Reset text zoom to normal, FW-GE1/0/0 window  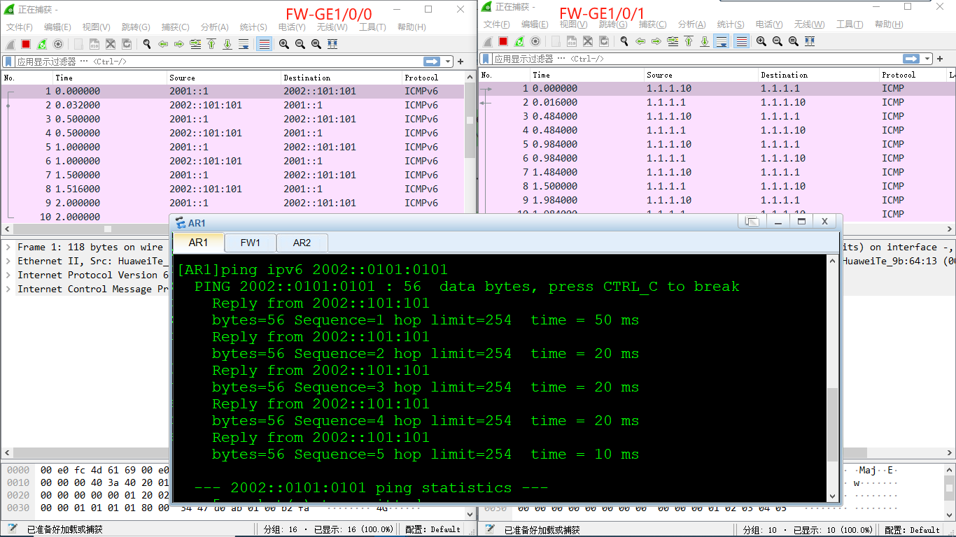tap(316, 44)
